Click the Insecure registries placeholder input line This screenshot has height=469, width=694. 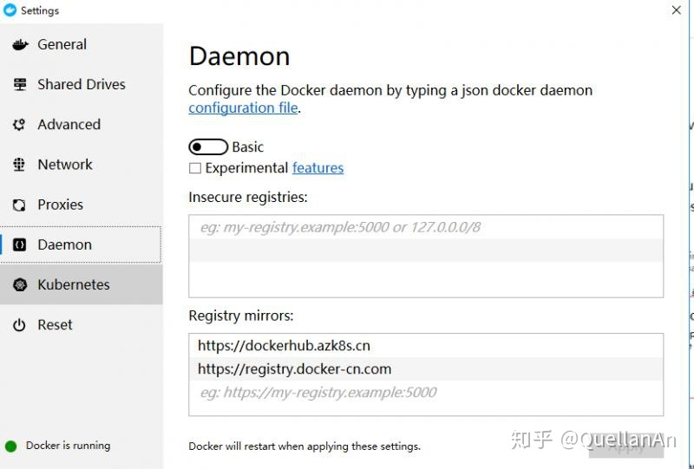point(426,227)
